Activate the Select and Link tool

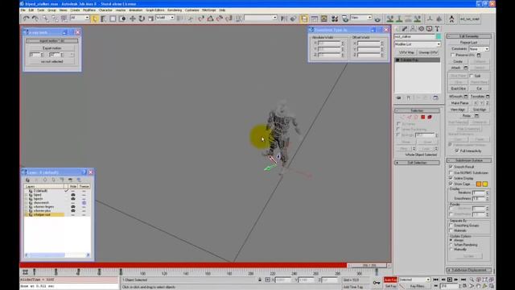click(x=45, y=19)
